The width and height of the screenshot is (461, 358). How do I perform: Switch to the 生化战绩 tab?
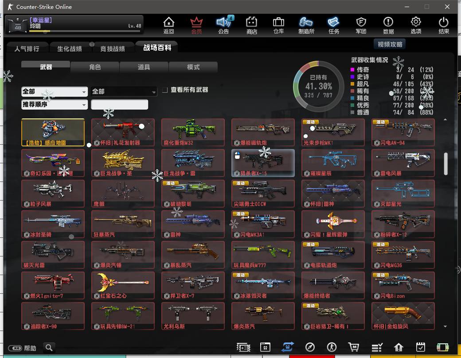coord(70,48)
